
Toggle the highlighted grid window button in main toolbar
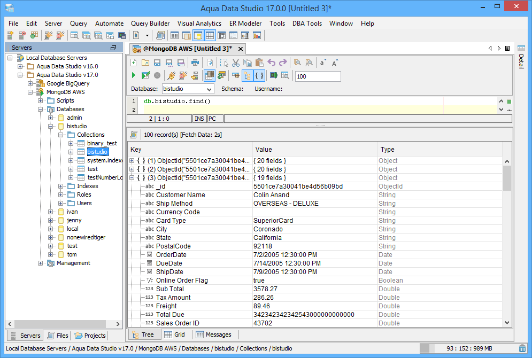click(210, 35)
